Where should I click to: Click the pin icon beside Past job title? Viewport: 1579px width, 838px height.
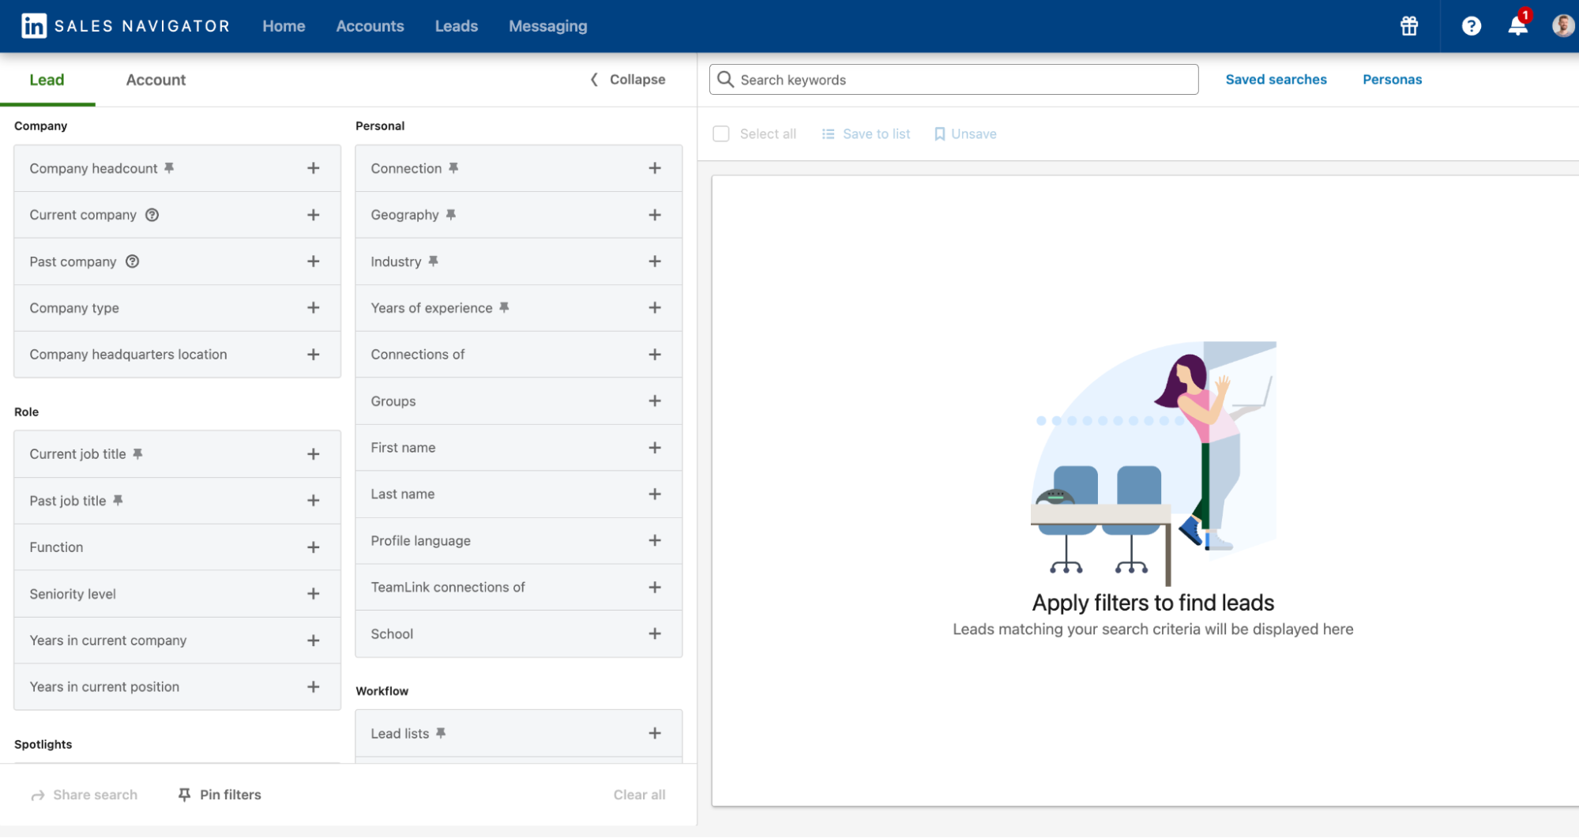118,501
